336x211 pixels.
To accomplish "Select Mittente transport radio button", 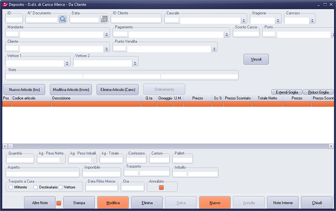I will tap(11, 187).
